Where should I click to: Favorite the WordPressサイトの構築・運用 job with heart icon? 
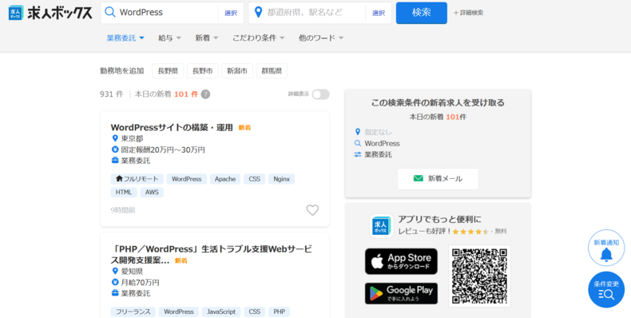tap(312, 210)
